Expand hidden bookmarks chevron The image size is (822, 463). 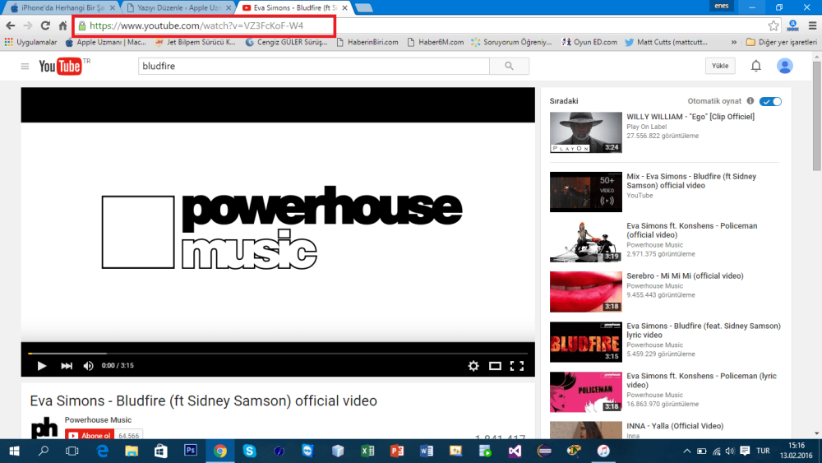(733, 42)
